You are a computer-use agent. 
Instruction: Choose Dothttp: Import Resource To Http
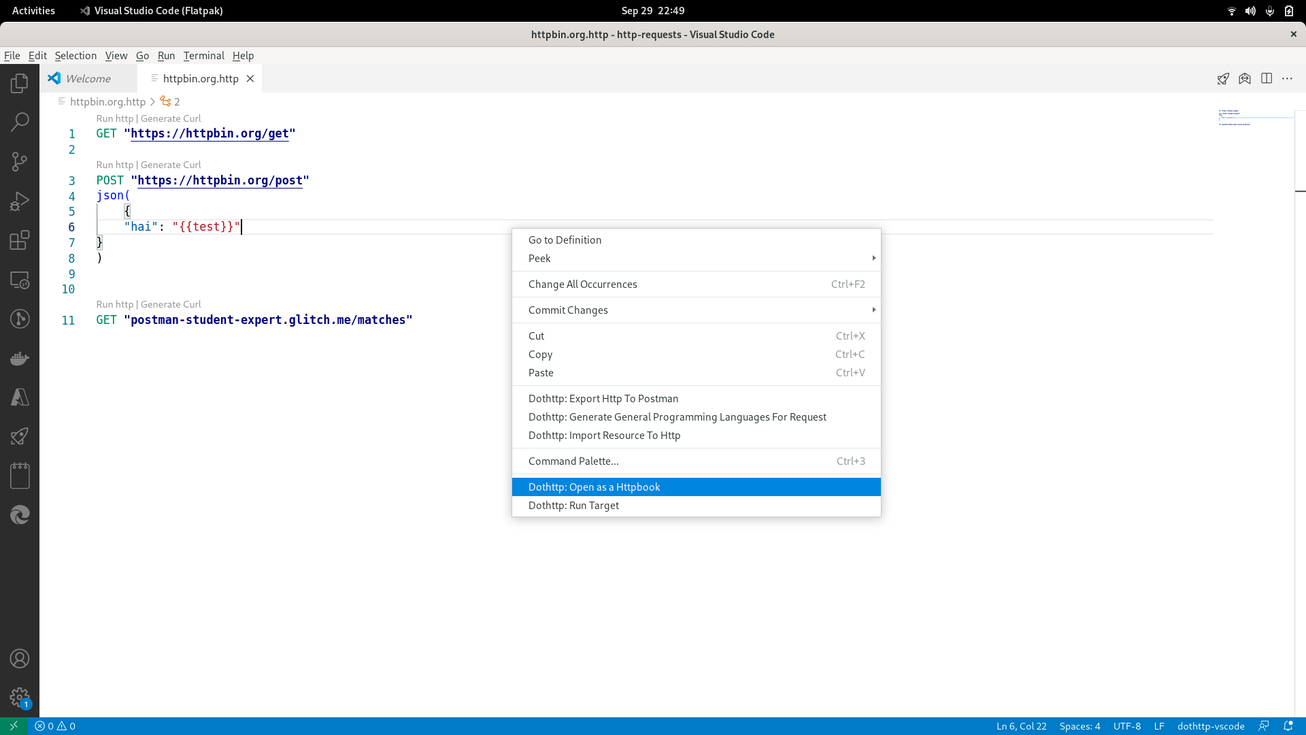click(696, 436)
